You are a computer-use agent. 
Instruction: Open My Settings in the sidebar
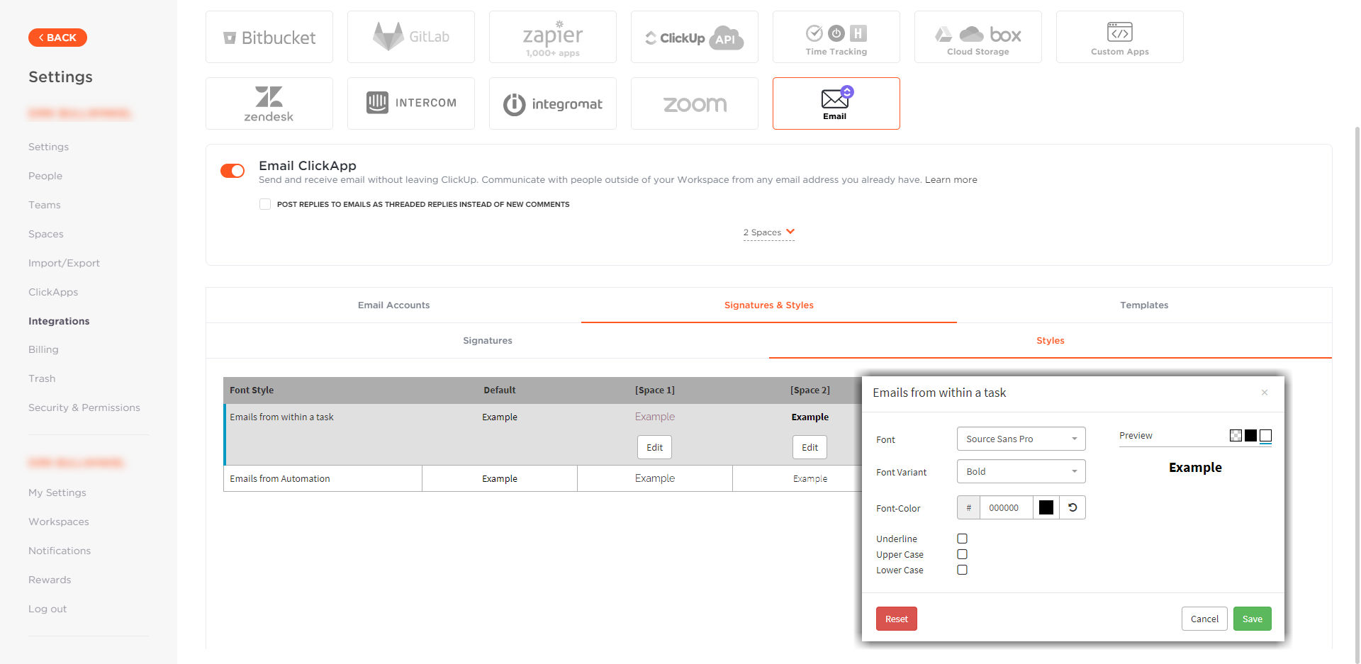(x=57, y=493)
